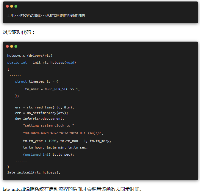Screen dimensions: 200x194
Task: Click the .tv_nsec = NSEC_PER_SEC assignment line
Action: click(x=51, y=89)
